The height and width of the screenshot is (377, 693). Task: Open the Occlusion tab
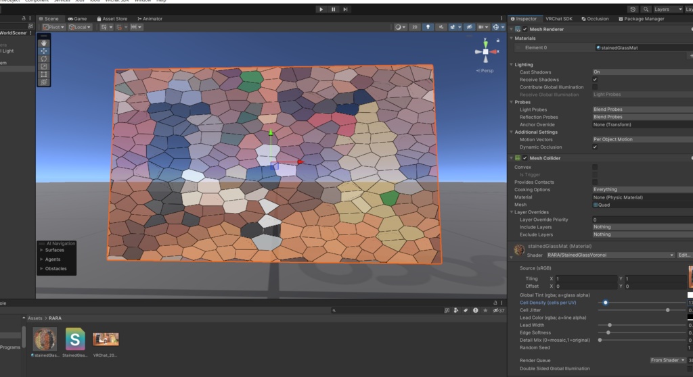click(595, 18)
